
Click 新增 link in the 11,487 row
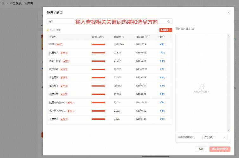pos(162,78)
